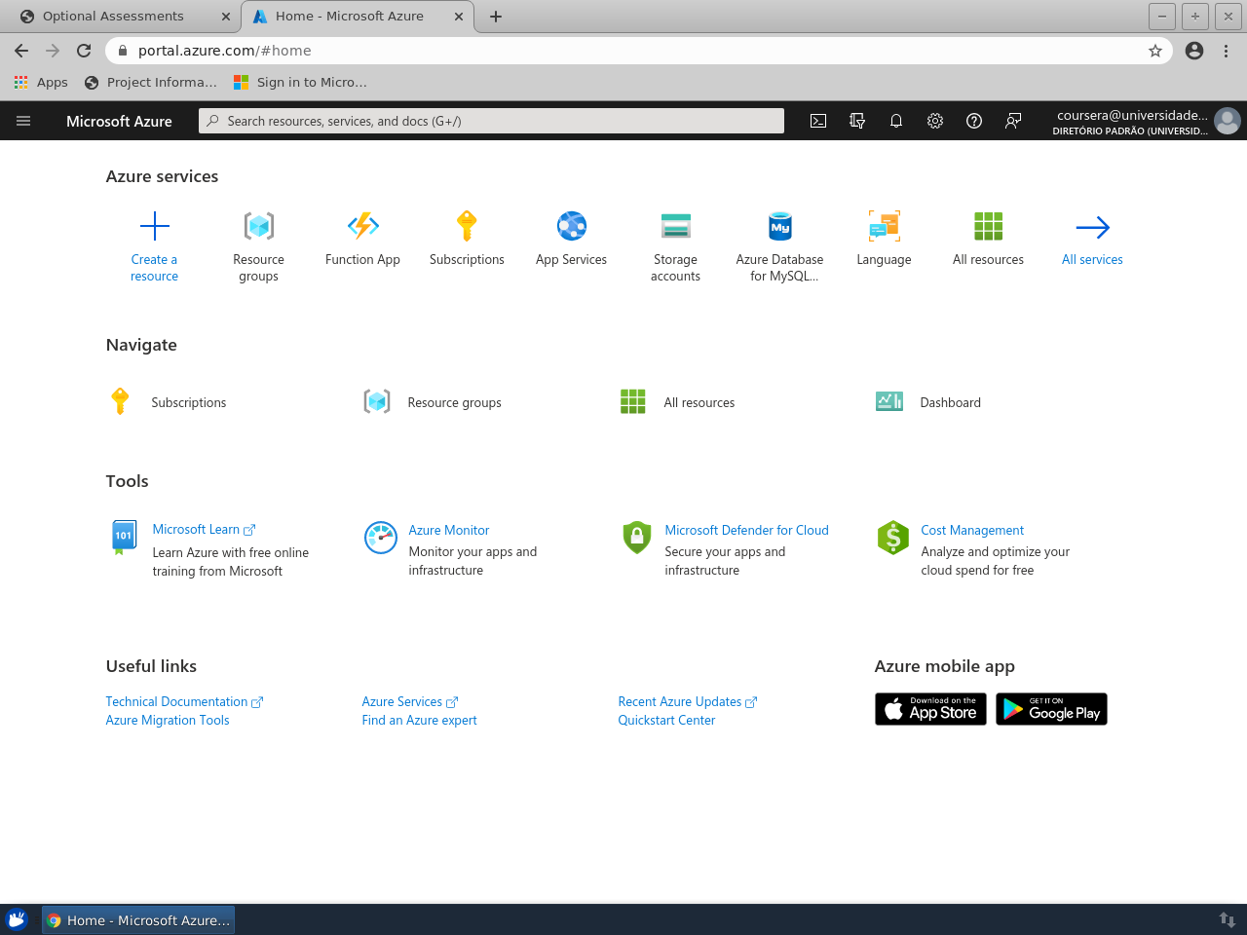Open Cloud Shell from the top bar
Image resolution: width=1247 pixels, height=935 pixels.
tap(818, 121)
